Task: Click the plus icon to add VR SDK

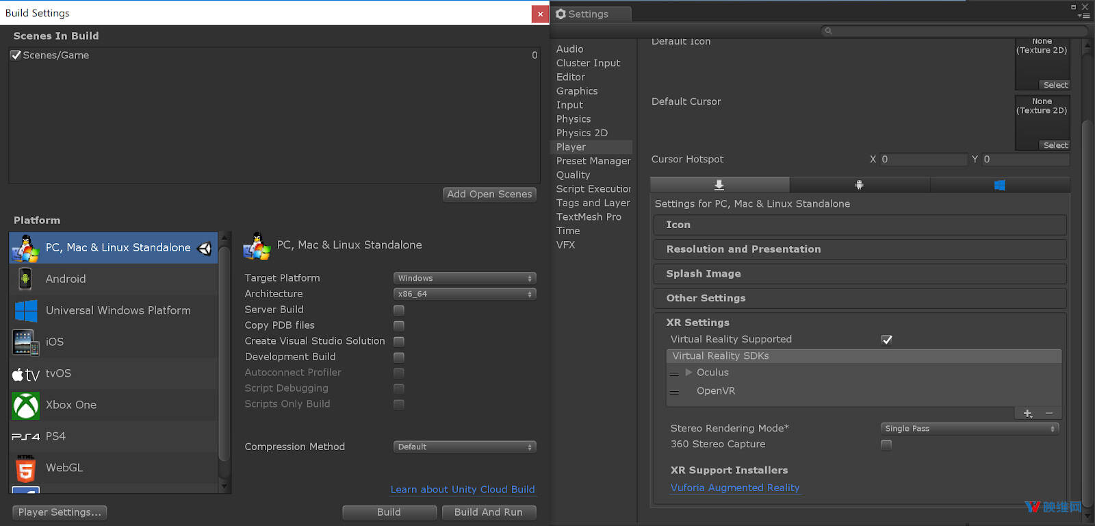Action: [x=1027, y=414]
